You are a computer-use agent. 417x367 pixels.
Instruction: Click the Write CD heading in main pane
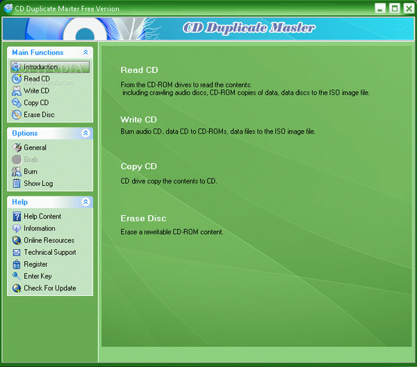(138, 120)
